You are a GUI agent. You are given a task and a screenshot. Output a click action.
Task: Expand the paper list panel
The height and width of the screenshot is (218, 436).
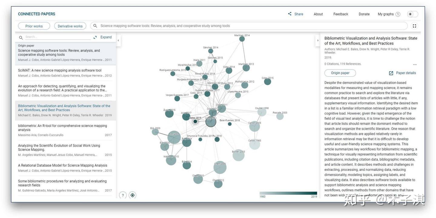[103, 37]
